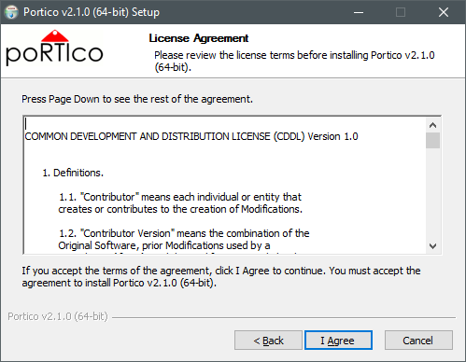Click the 'Portico v2.1.0 (64-bit)' branding text
Image resolution: width=466 pixels, height=362 pixels.
[x=58, y=316]
